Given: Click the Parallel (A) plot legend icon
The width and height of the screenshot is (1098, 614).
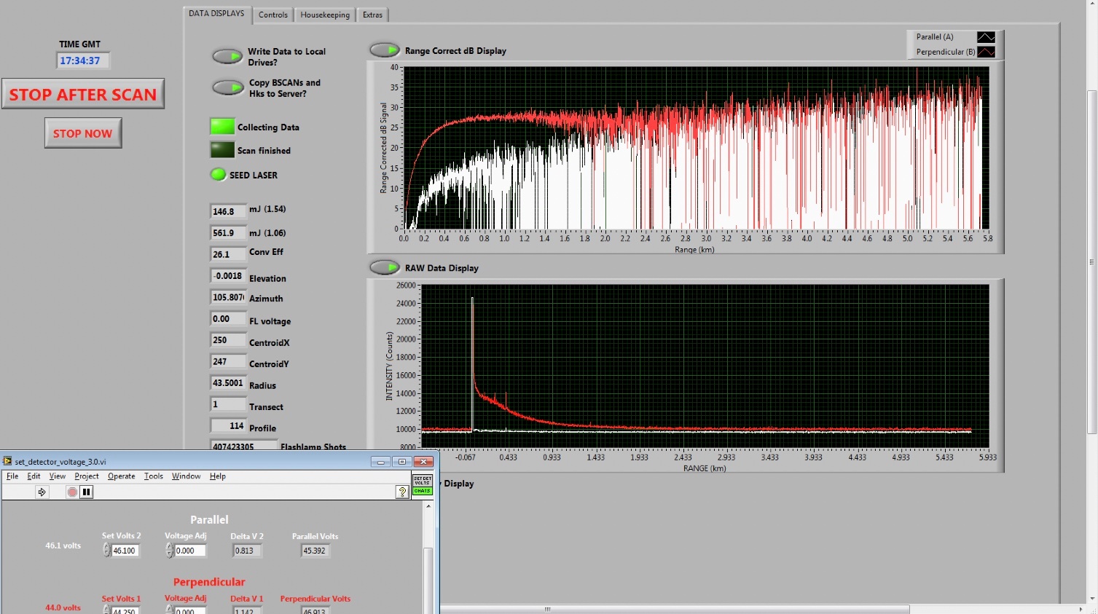Looking at the screenshot, I should pyautogui.click(x=985, y=37).
